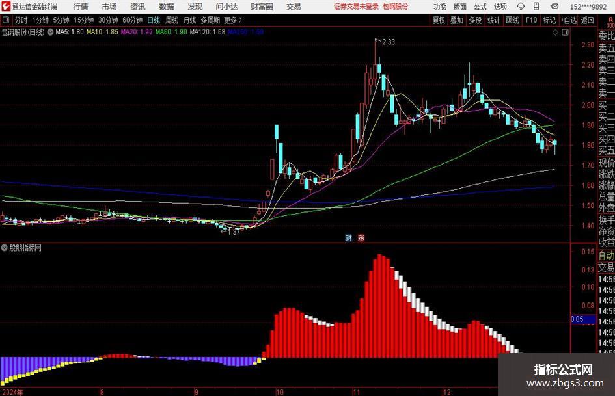Click the 画线 drawing toolbar button
The height and width of the screenshot is (396, 615).
click(512, 20)
